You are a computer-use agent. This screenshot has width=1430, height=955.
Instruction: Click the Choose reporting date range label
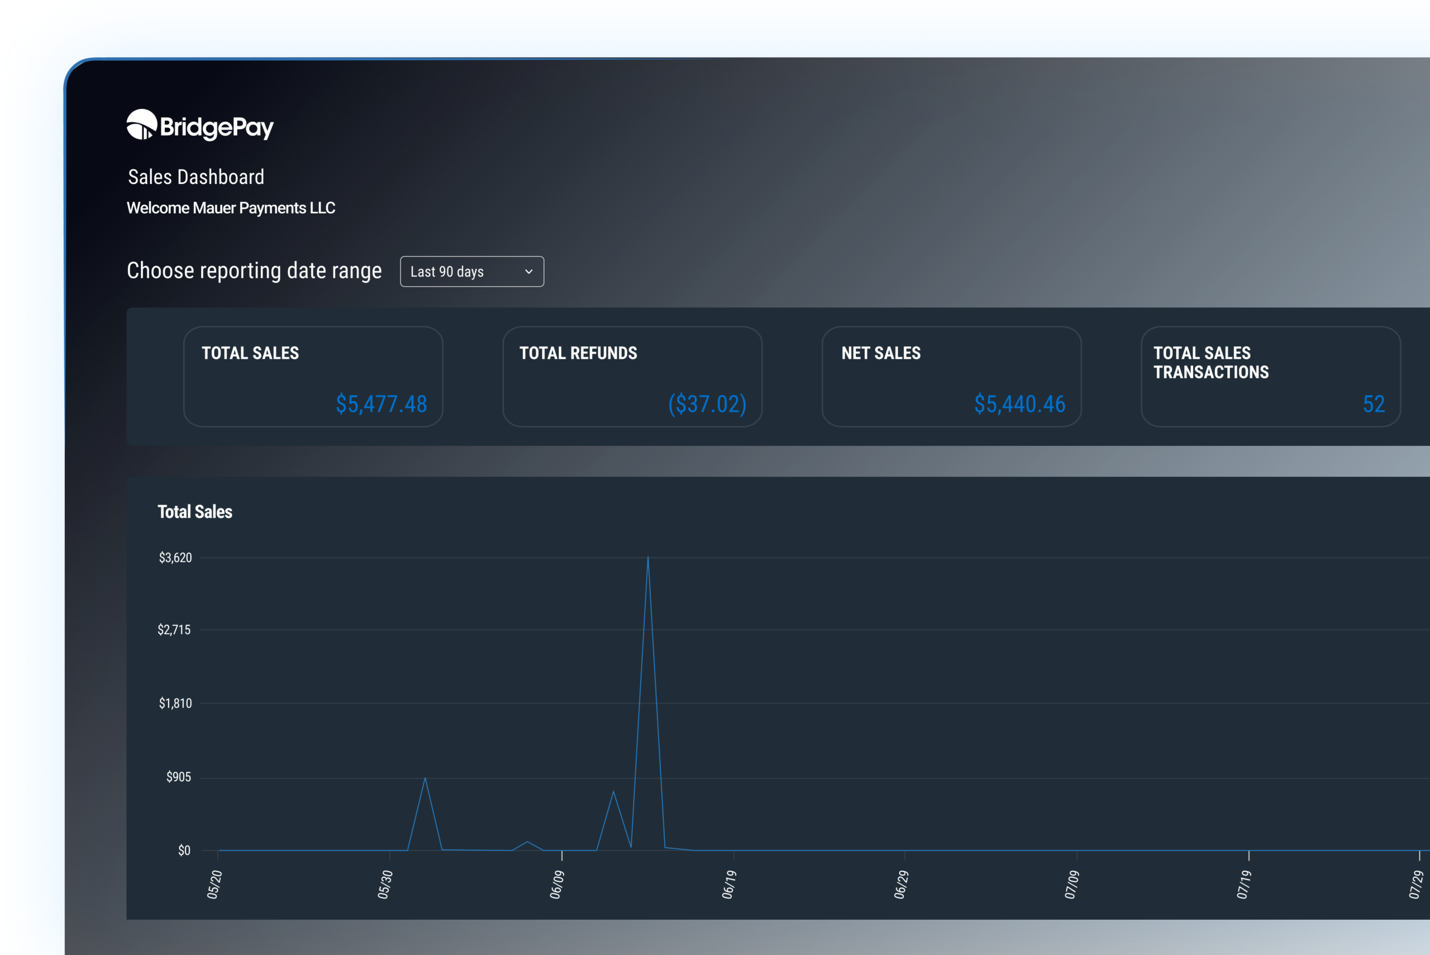pos(254,270)
